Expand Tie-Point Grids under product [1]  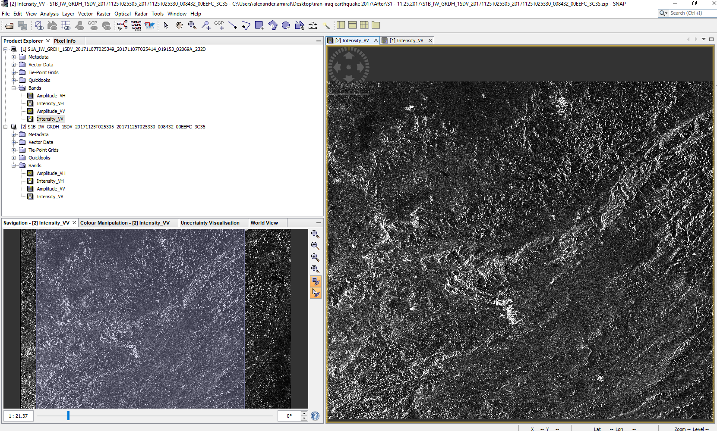pyautogui.click(x=14, y=72)
